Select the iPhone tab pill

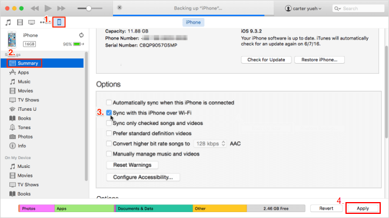tap(193, 22)
